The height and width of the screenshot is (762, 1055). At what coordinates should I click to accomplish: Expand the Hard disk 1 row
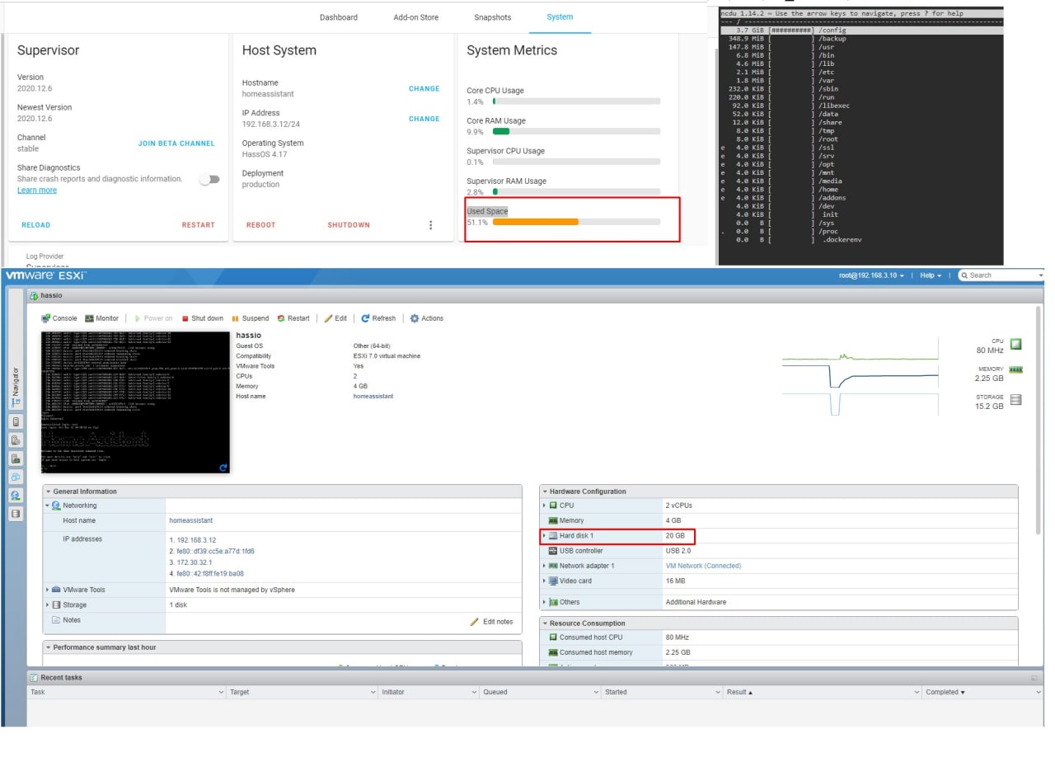coord(544,536)
